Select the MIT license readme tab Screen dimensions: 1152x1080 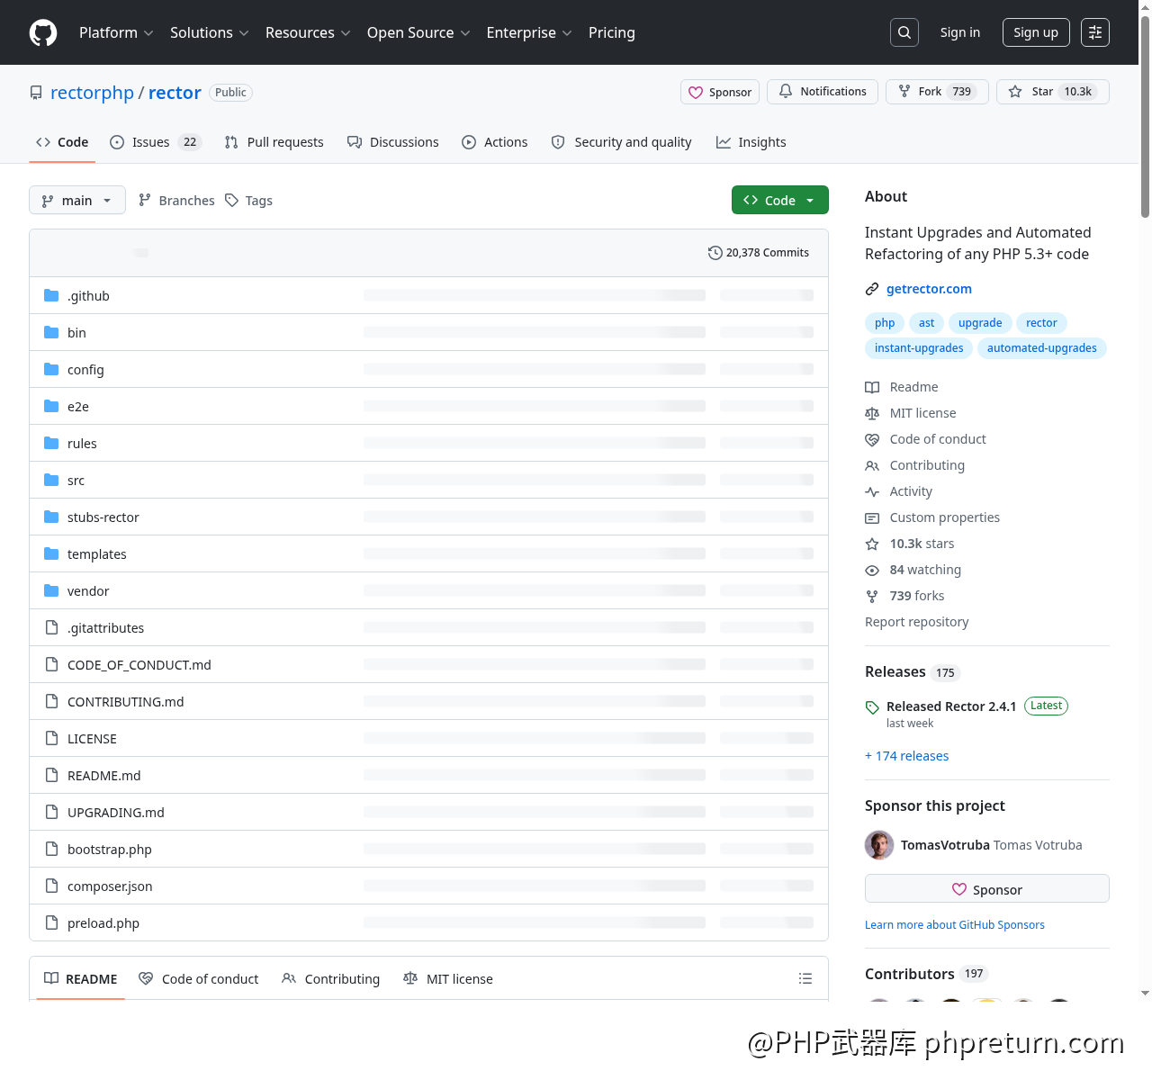tap(448, 978)
